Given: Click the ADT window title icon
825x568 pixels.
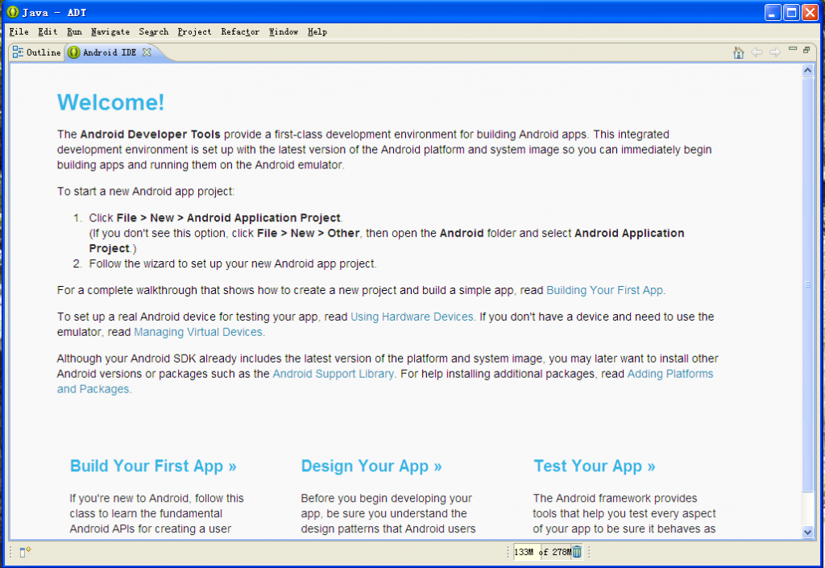Looking at the screenshot, I should pos(13,12).
